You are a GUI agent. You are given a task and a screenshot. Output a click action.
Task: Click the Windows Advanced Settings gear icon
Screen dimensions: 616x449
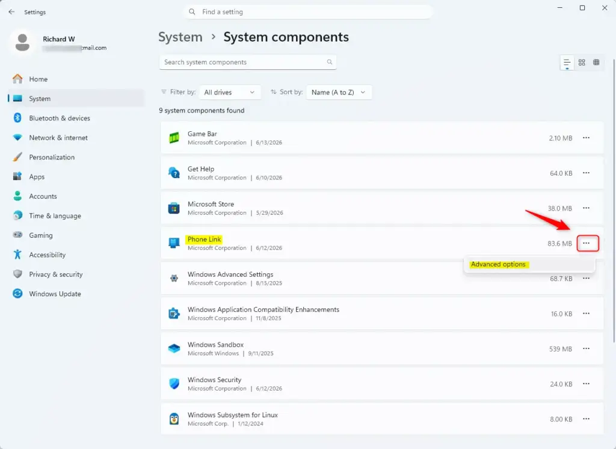coord(174,278)
